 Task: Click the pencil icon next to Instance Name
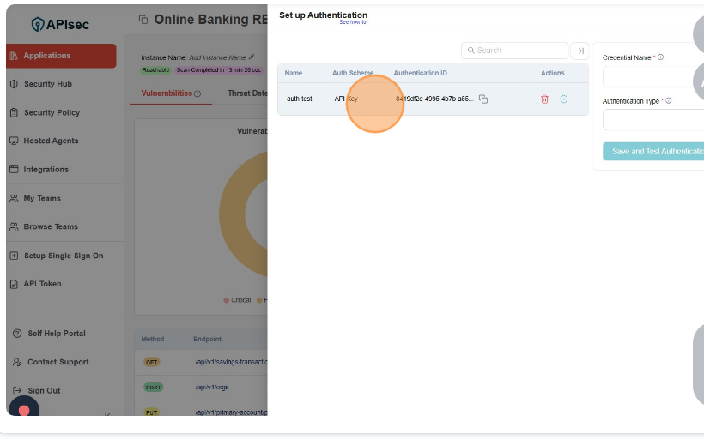(x=252, y=57)
